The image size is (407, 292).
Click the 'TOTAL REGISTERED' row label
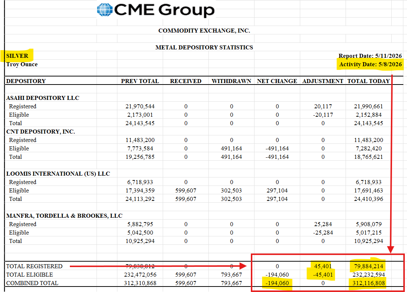click(34, 266)
